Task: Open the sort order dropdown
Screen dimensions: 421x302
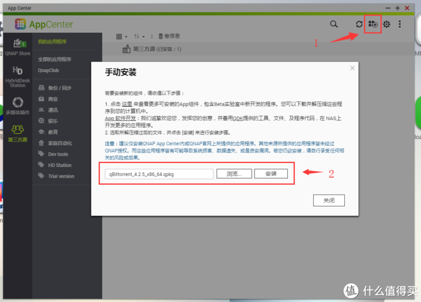Action: pyautogui.click(x=139, y=37)
